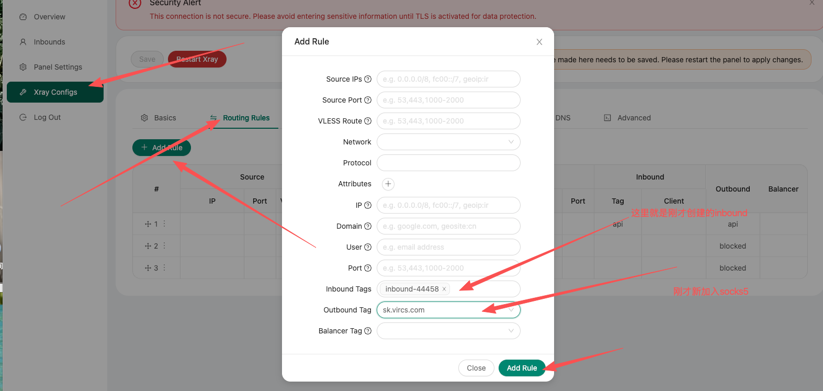Viewport: 823px width, 391px height.
Task: Switch to the Advanced tab
Action: [x=628, y=118]
